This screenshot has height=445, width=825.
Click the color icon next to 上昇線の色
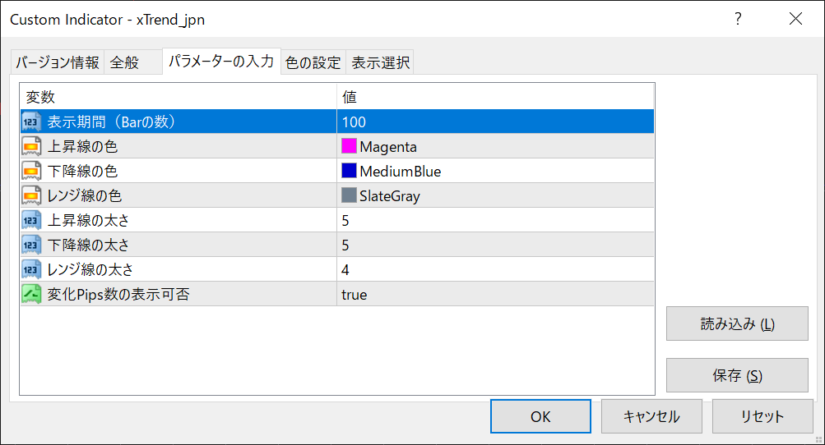pos(32,147)
